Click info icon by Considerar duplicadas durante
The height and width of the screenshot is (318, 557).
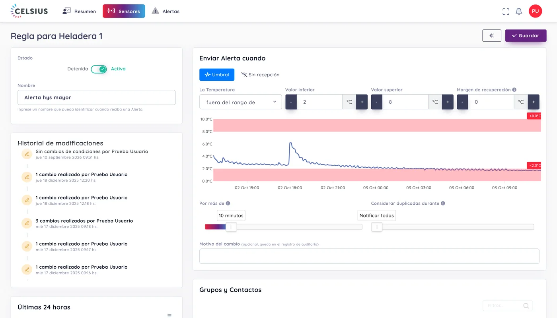(443, 204)
